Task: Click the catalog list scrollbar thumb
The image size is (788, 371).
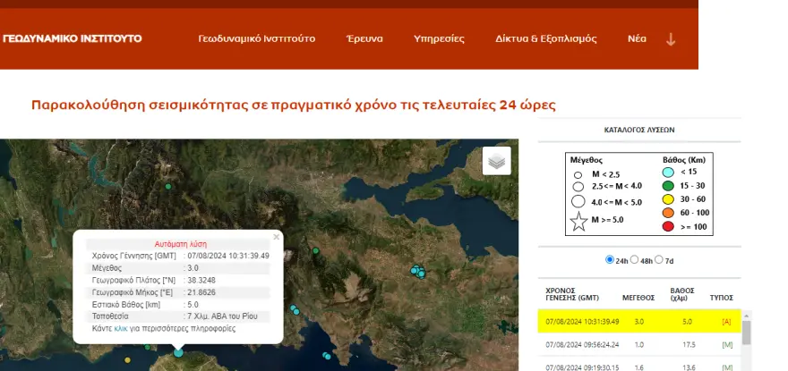Action: 746,333
